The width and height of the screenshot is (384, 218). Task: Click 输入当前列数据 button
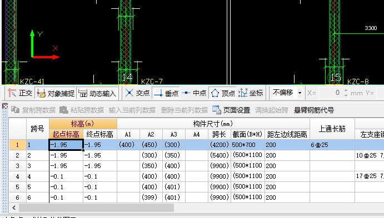pos(132,110)
